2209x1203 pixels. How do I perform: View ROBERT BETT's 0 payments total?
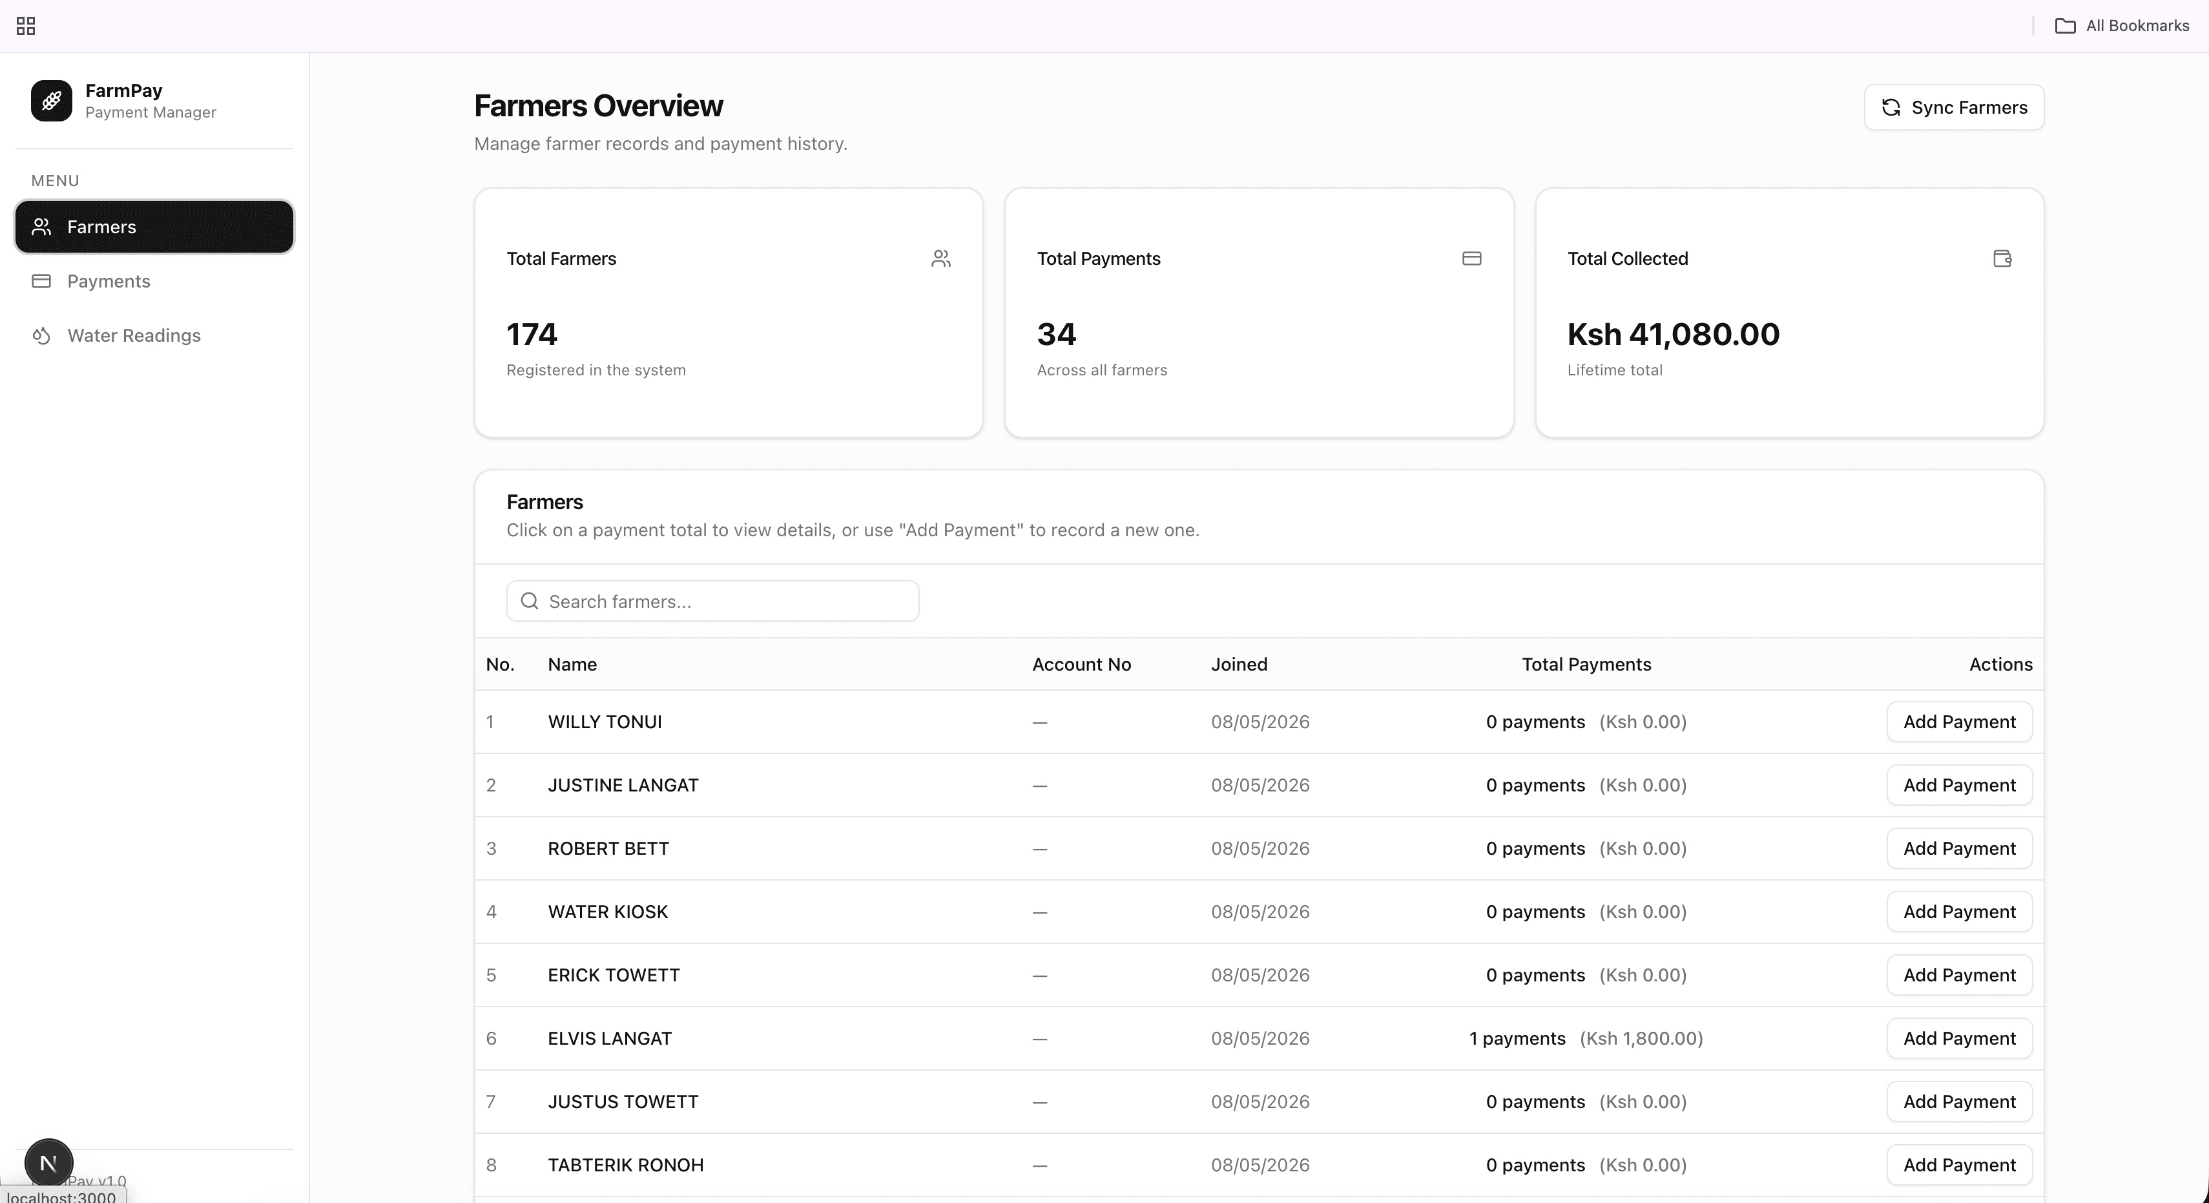click(x=1586, y=848)
